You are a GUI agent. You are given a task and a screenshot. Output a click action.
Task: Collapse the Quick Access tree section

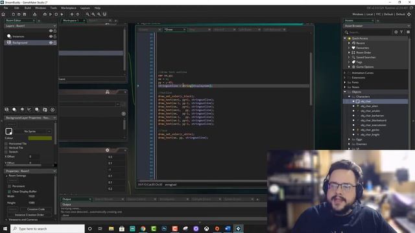click(345, 38)
